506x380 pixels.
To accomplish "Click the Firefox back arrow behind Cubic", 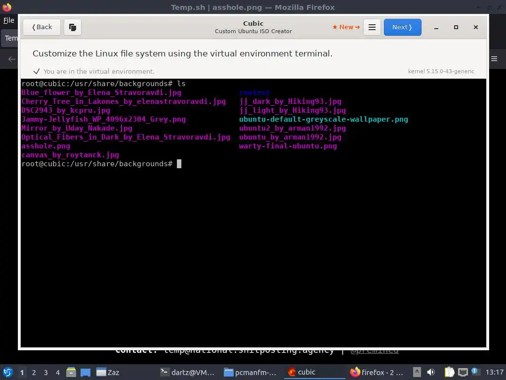I will coord(12,59).
